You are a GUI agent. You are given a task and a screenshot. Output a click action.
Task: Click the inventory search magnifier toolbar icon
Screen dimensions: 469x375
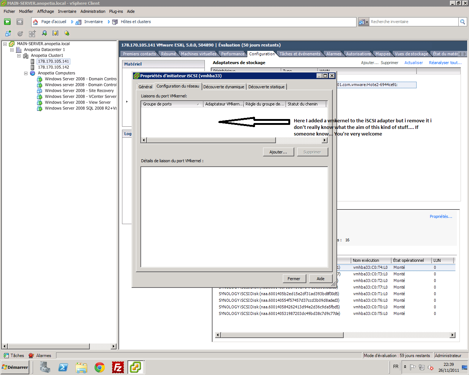44,33
